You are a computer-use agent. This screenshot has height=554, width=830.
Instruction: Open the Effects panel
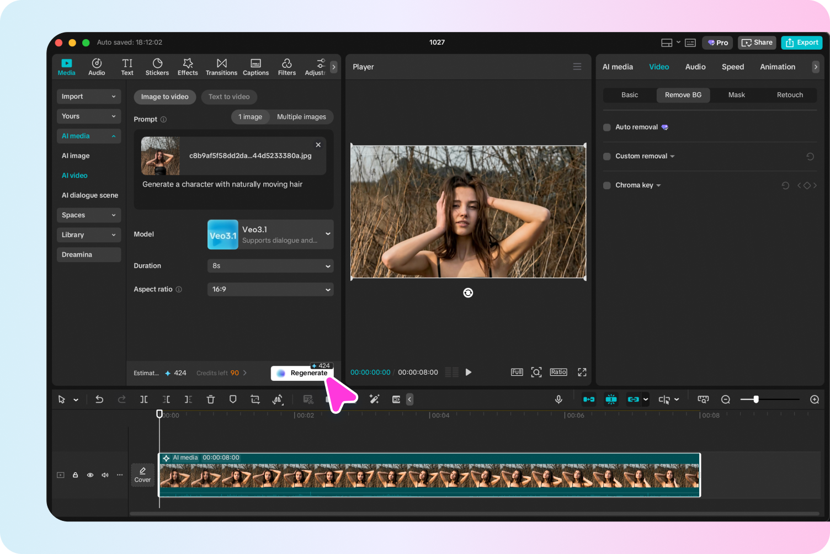coord(188,66)
